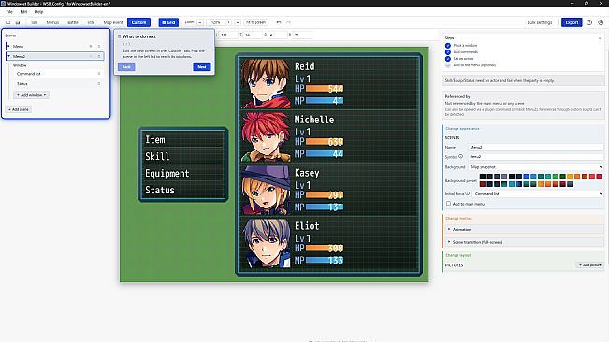Pick the bright green background preset swatch
The image size is (609, 342).
[x=556, y=177]
